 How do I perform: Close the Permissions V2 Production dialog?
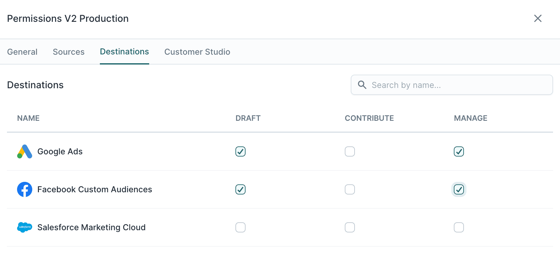[538, 18]
